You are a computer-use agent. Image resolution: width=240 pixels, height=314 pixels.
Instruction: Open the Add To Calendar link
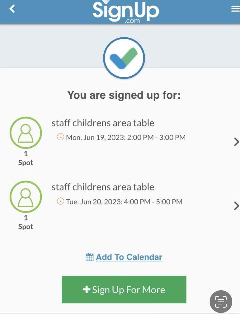click(x=129, y=257)
